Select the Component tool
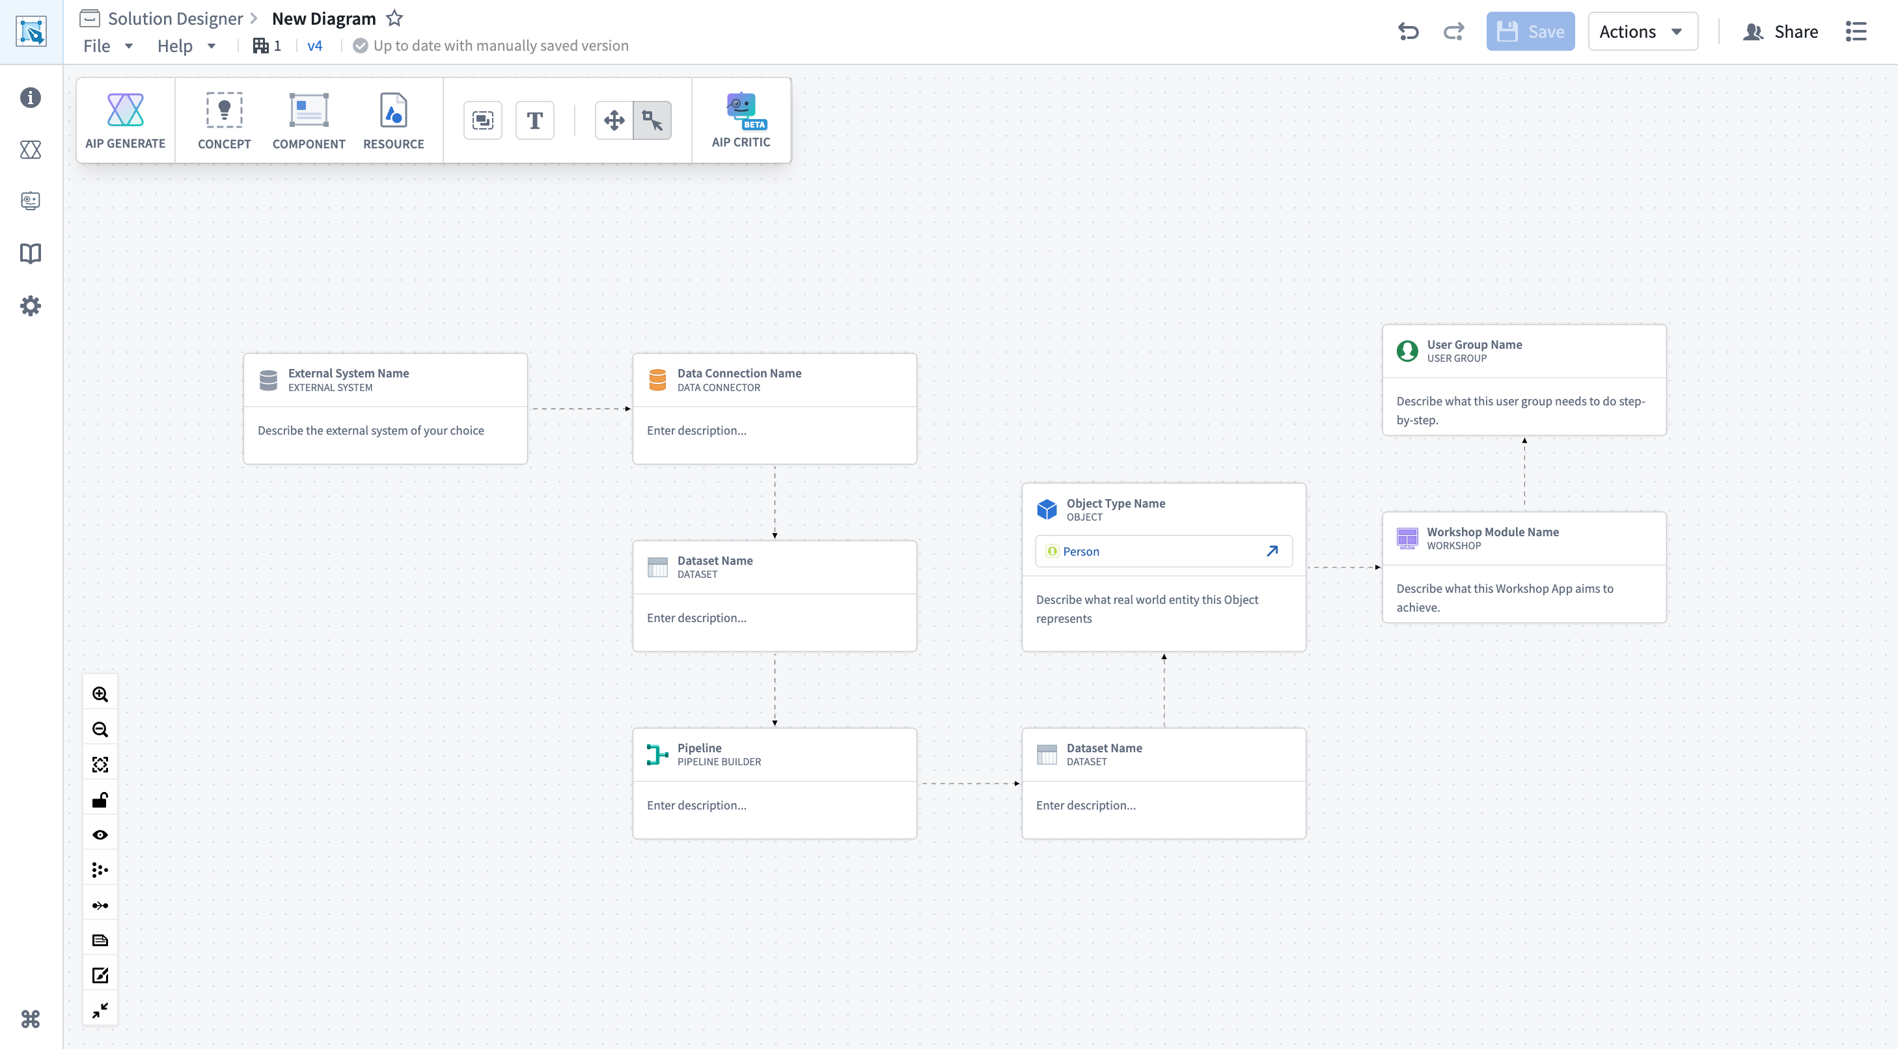 click(309, 120)
